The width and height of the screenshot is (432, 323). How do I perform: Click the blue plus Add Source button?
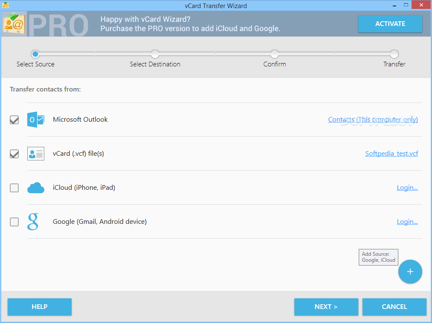[410, 272]
